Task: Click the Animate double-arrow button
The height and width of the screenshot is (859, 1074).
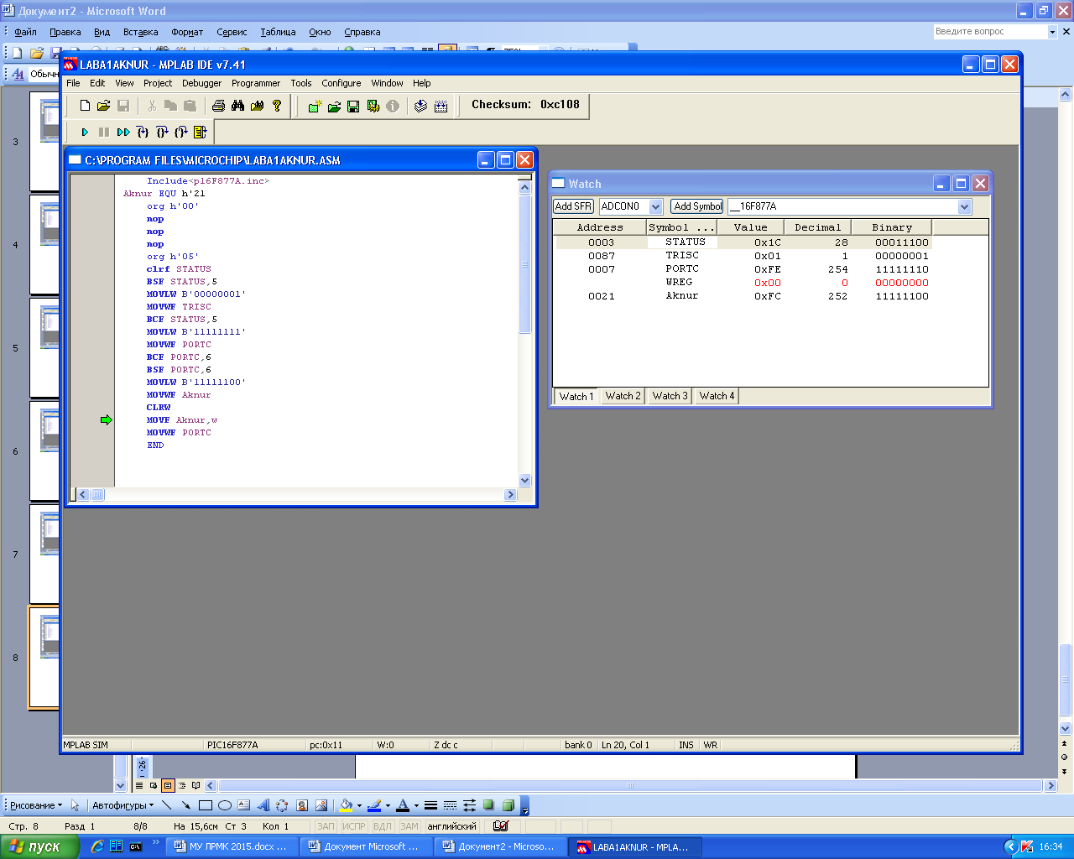Action: point(123,132)
